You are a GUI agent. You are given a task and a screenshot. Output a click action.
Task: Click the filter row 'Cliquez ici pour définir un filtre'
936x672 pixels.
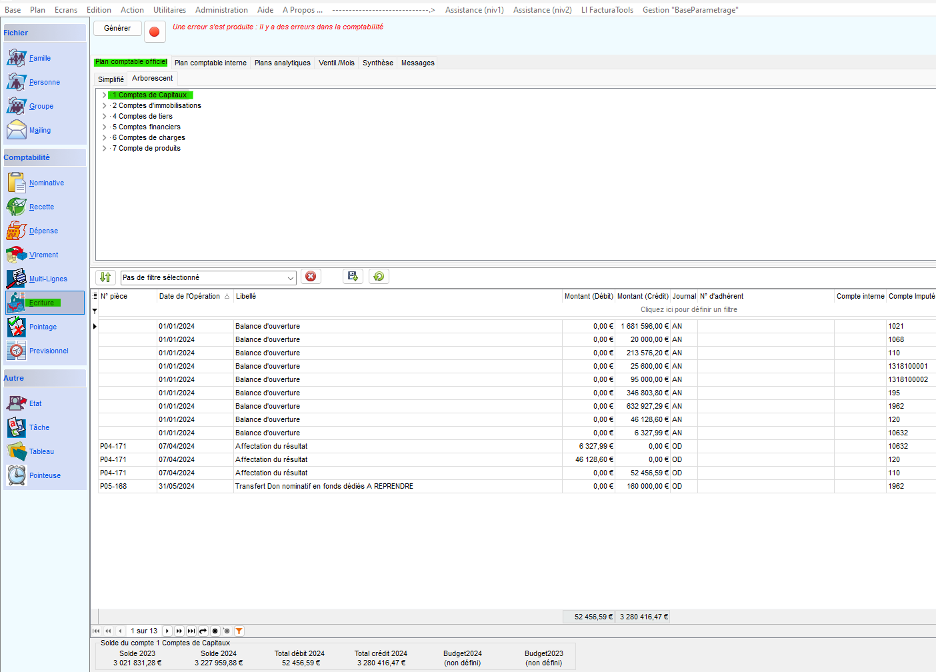click(688, 309)
